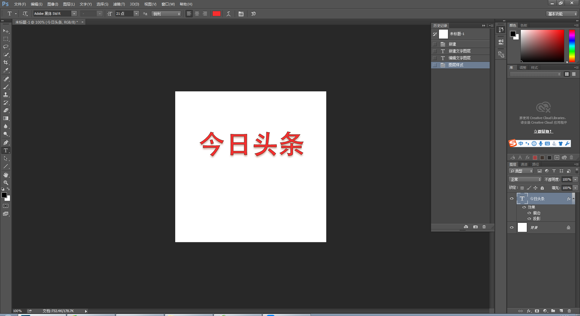Toggle Quick Mask mode

[x=6, y=206]
